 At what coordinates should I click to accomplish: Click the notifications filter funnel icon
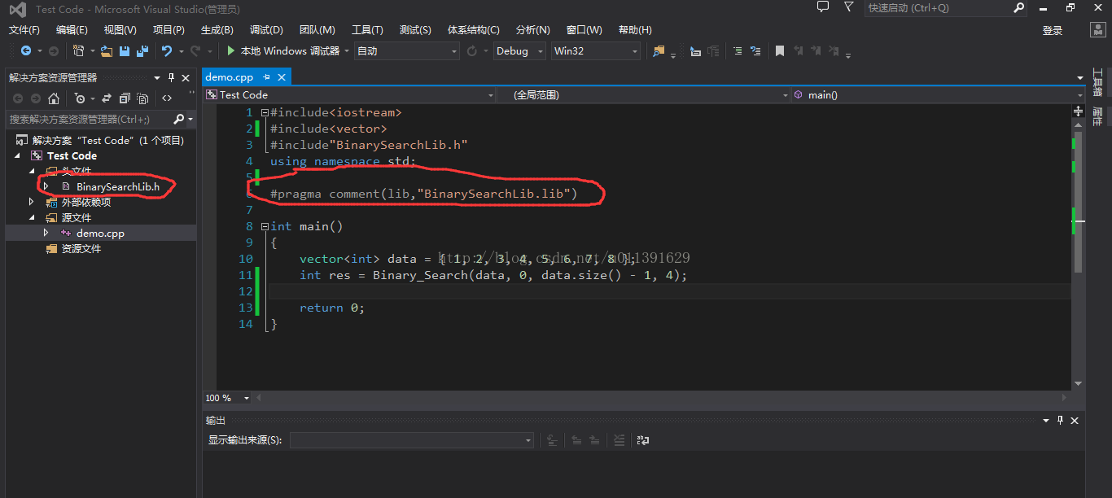(849, 7)
